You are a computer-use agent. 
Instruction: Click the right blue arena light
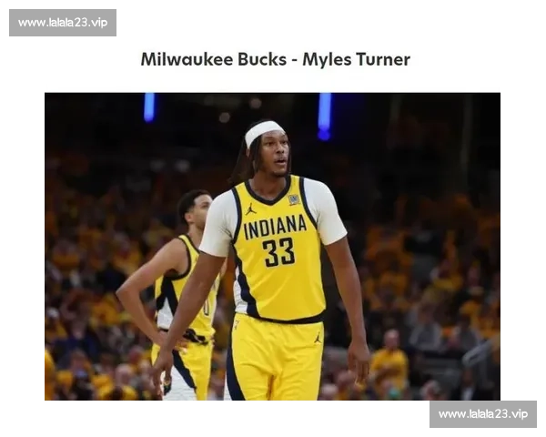(324, 115)
